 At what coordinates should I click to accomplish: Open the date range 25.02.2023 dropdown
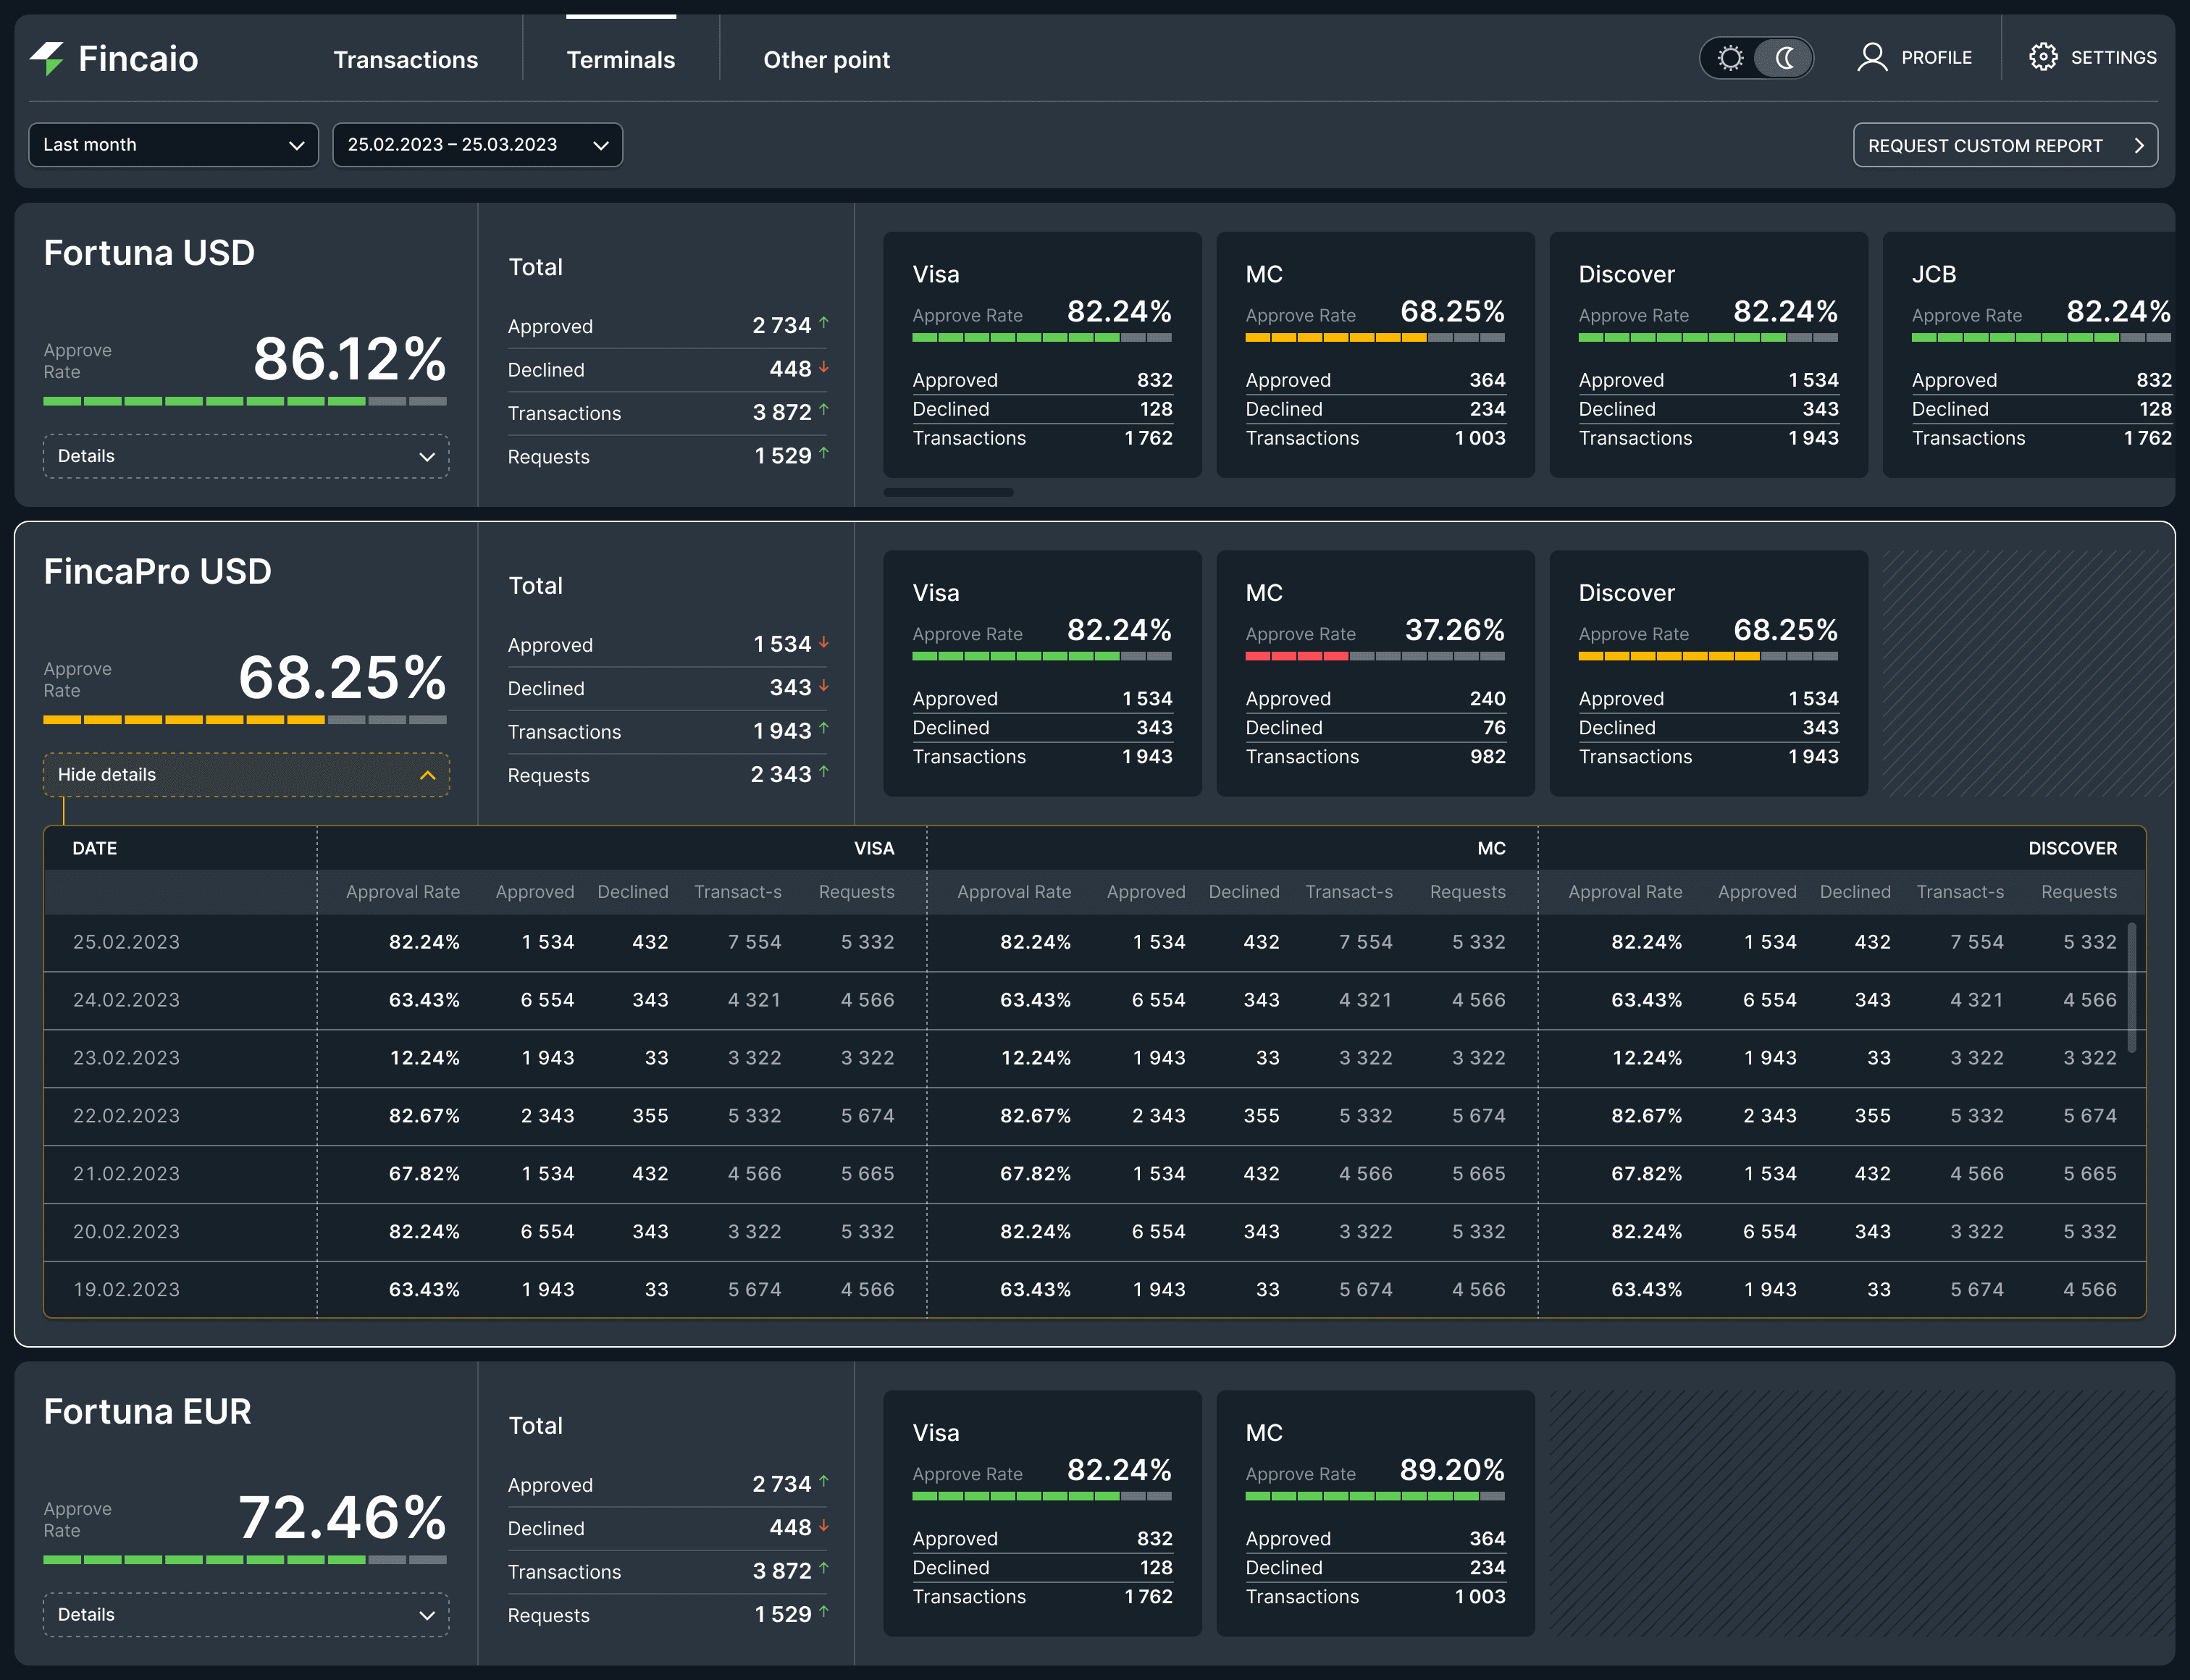(x=477, y=145)
